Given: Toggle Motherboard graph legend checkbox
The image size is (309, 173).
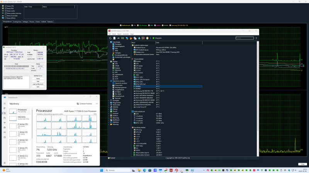Looking at the screenshot, I should (x=121, y=25).
